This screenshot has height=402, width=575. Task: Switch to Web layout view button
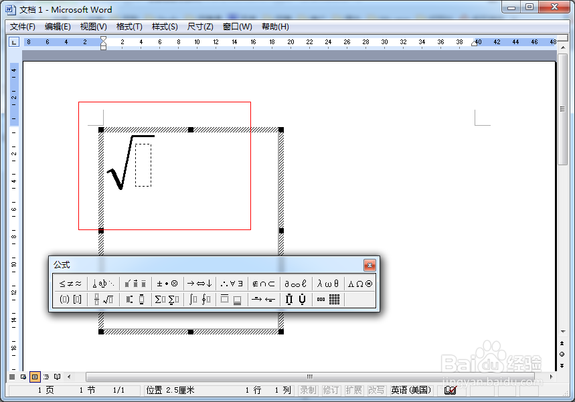[23, 377]
